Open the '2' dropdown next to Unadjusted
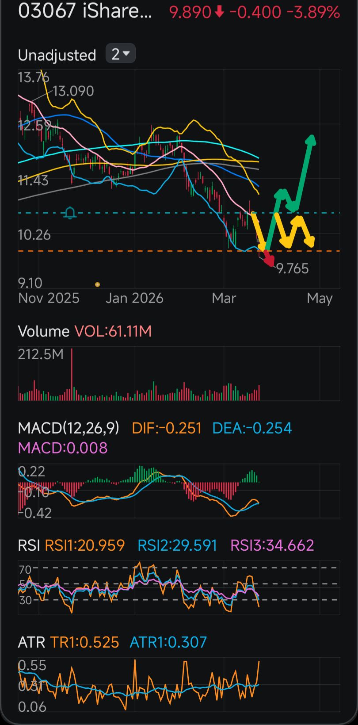Screen dimensions: 358x725 tap(120, 54)
